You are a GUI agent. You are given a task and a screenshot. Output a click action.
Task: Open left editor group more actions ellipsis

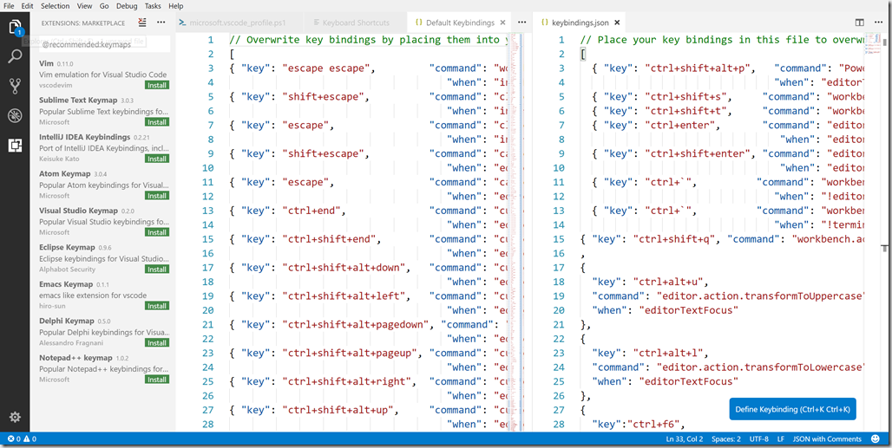pos(521,23)
